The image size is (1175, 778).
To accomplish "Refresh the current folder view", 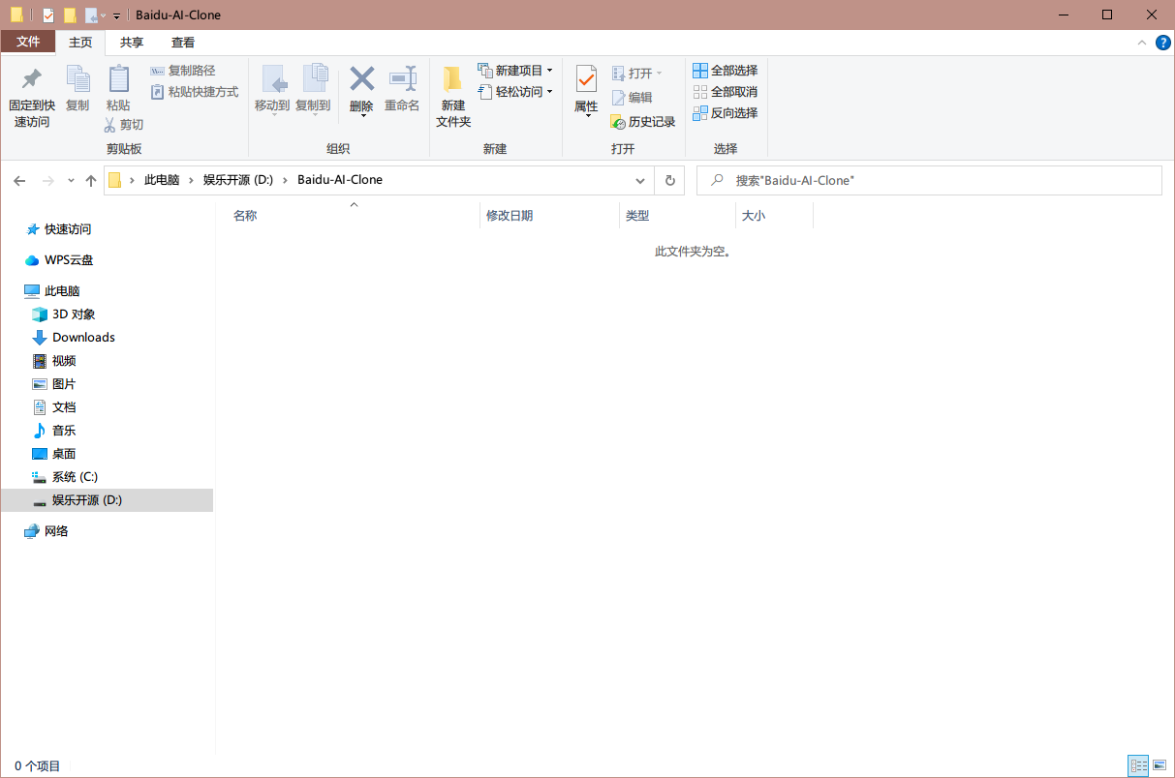I will pyautogui.click(x=669, y=181).
